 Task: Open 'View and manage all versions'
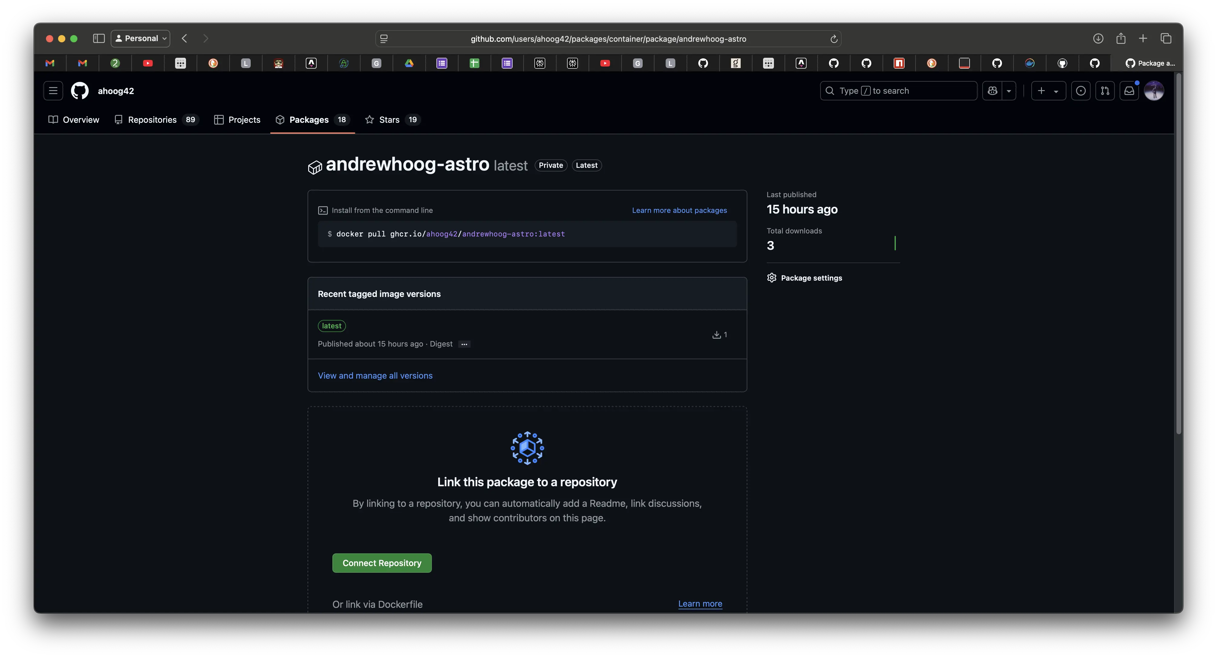(x=375, y=376)
